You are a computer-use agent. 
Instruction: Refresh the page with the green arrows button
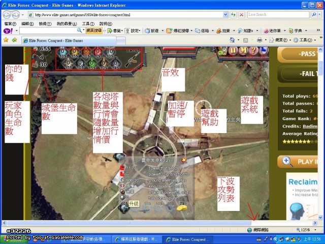233,15
